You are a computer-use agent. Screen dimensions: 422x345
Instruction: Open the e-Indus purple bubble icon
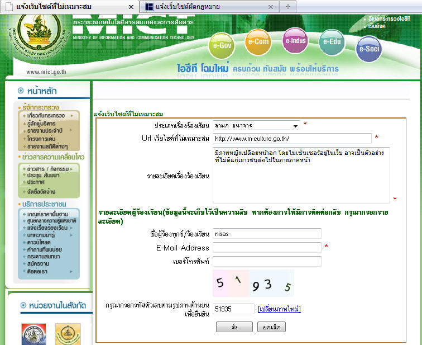(x=295, y=41)
